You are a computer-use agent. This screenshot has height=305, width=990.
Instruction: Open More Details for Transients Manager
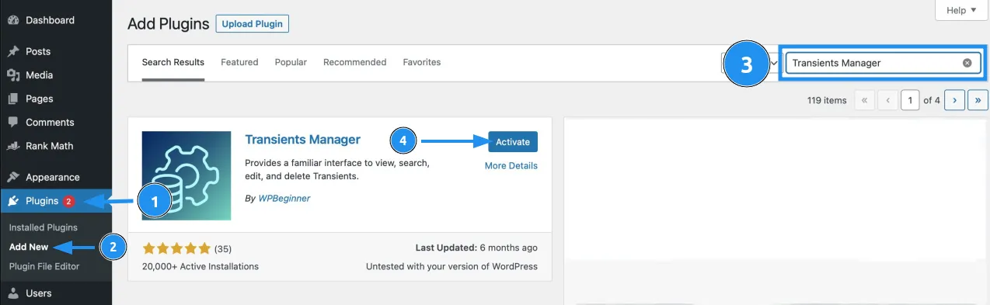[x=511, y=165]
